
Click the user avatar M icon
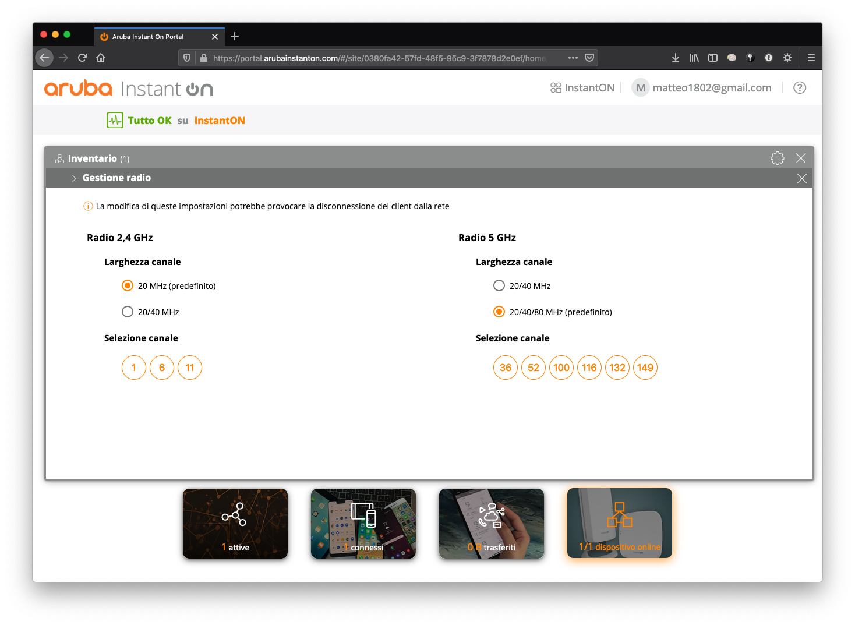click(x=641, y=88)
